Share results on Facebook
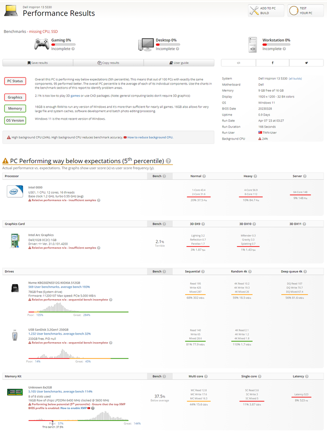Screen dimensions: 327x441 click(x=272, y=63)
